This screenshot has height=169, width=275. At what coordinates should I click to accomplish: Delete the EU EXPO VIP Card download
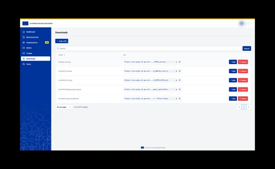tap(243, 80)
